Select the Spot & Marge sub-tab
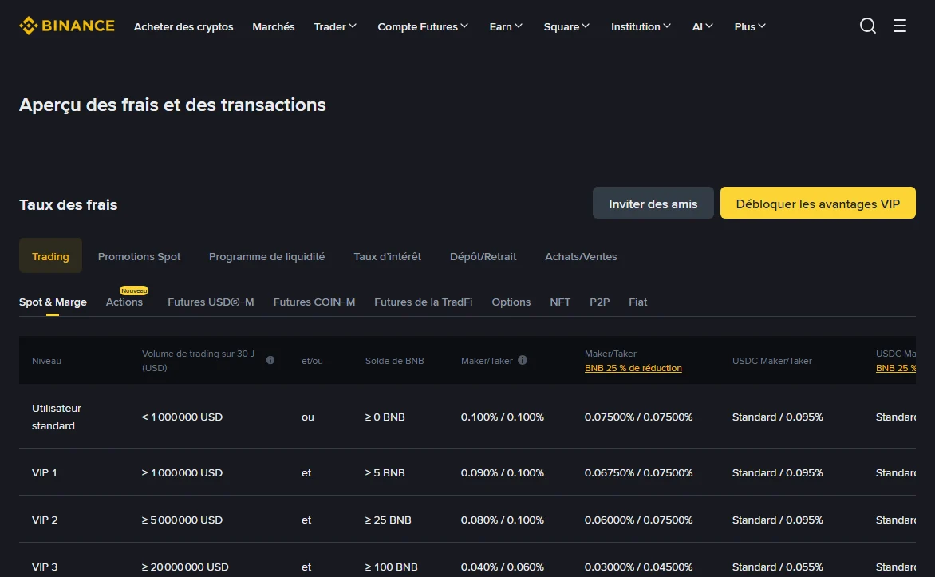Screen dimensions: 935x577 click(53, 302)
